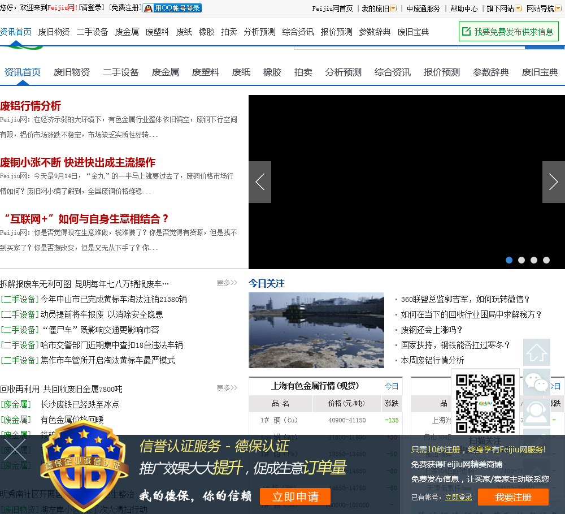Click the floating home icon on right sidebar
Viewport: 565px width, 514px height.
click(536, 353)
